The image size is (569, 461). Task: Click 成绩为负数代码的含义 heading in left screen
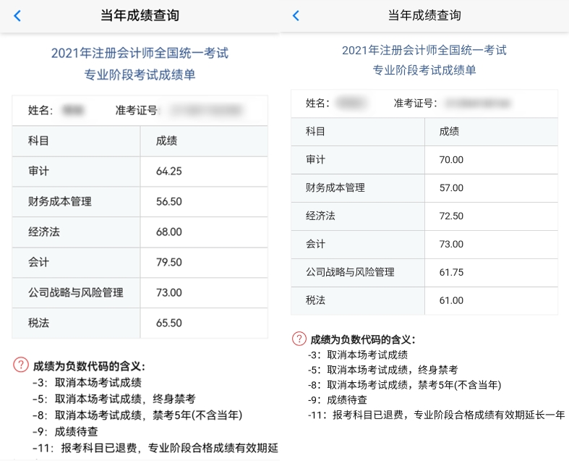89,366
